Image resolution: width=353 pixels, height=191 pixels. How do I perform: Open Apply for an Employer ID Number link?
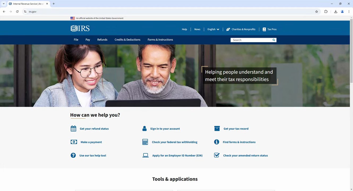177,156
